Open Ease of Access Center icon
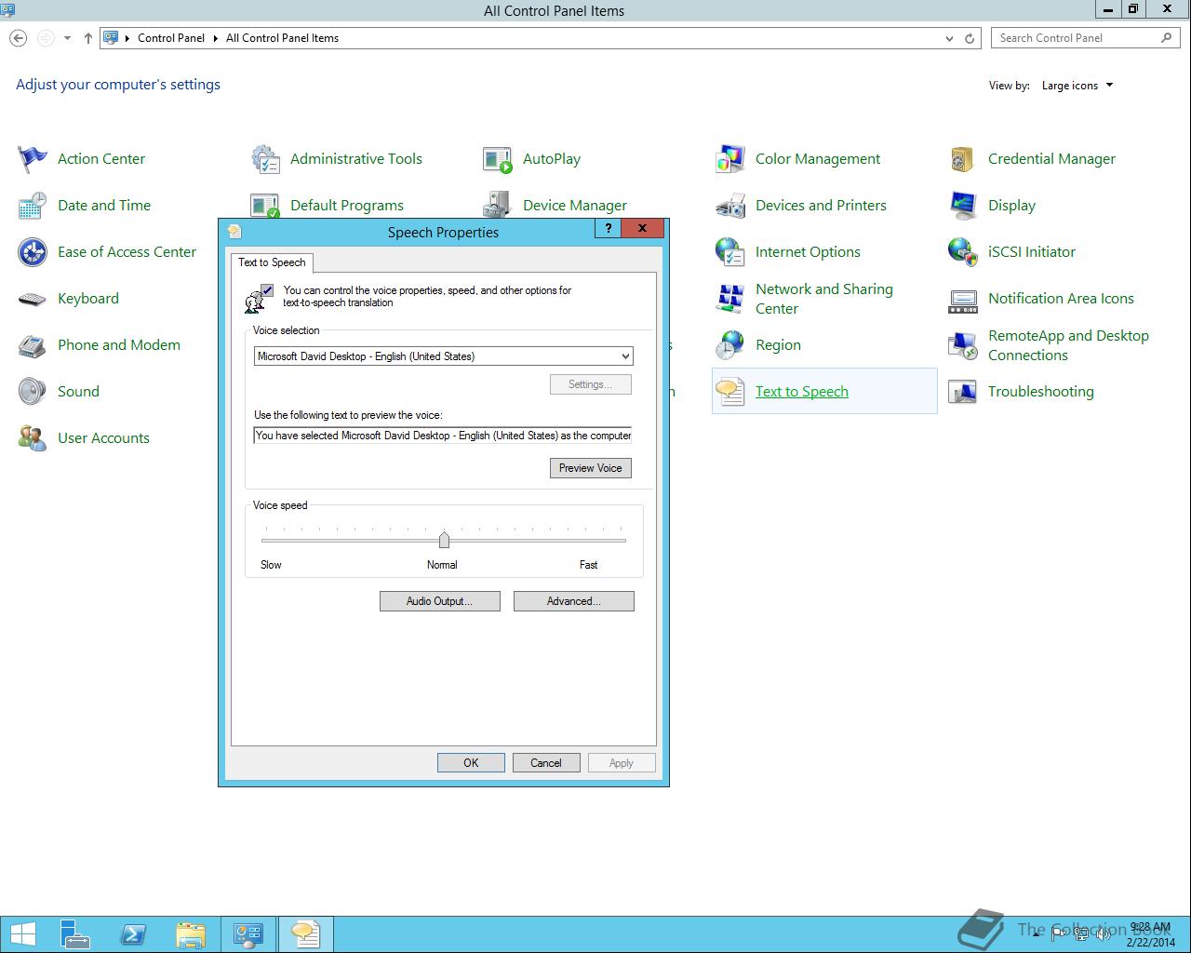 click(33, 252)
